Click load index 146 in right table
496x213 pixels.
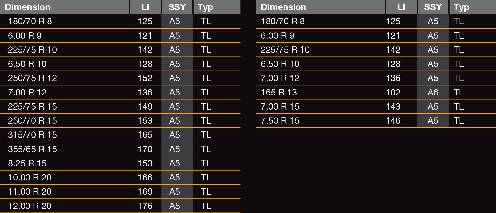coord(393,120)
